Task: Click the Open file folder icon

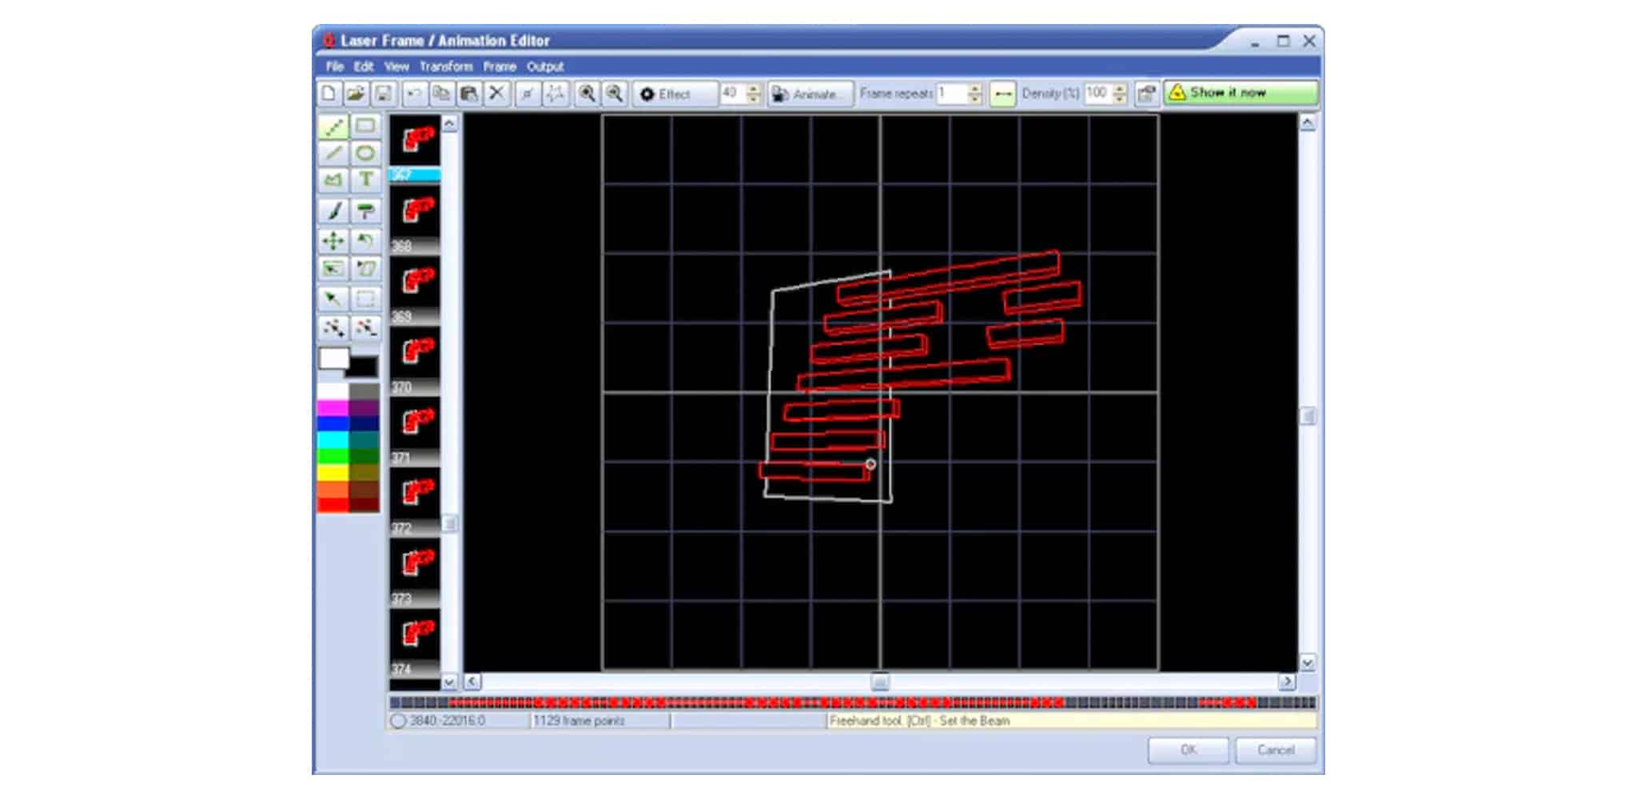Action: coord(356,94)
